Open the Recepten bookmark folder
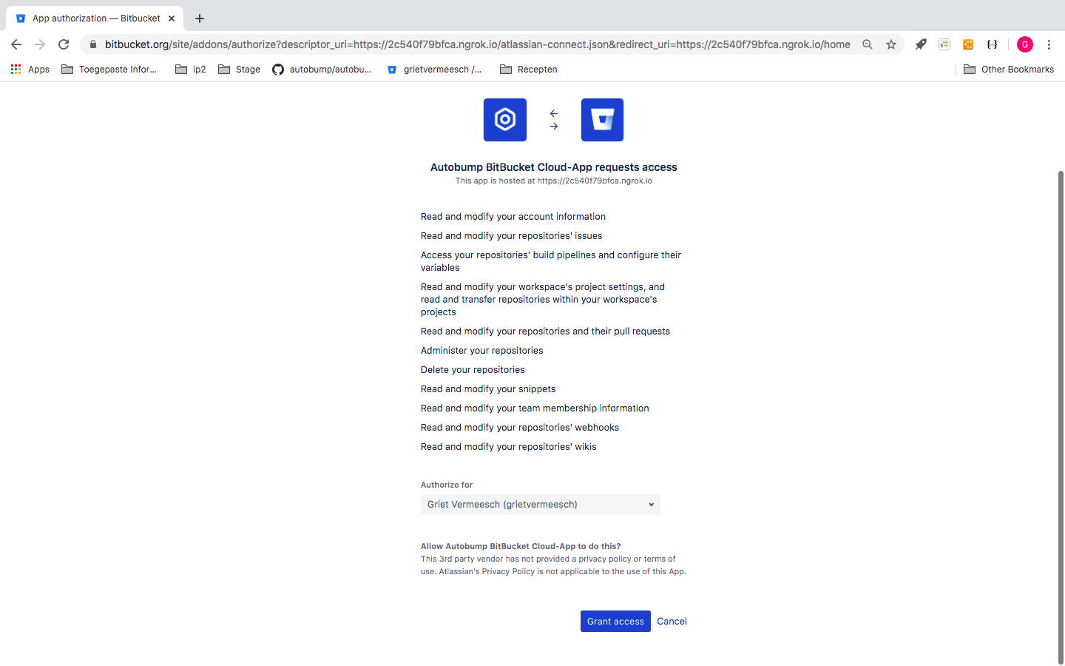 click(x=529, y=70)
